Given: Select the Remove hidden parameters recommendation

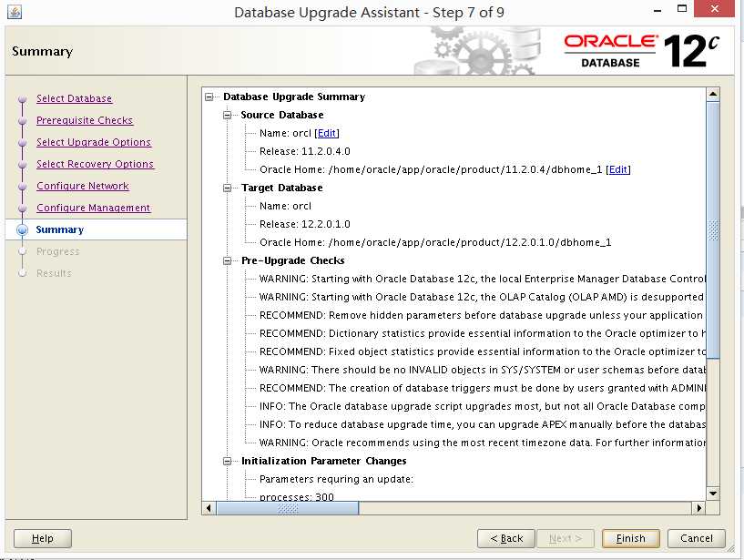Looking at the screenshot, I should (x=482, y=315).
